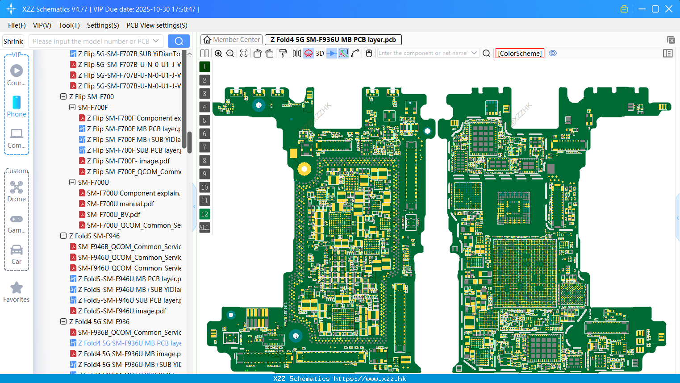Image resolution: width=680 pixels, height=383 pixels.
Task: Collapse the SM-F700F folder
Action: pyautogui.click(x=72, y=107)
